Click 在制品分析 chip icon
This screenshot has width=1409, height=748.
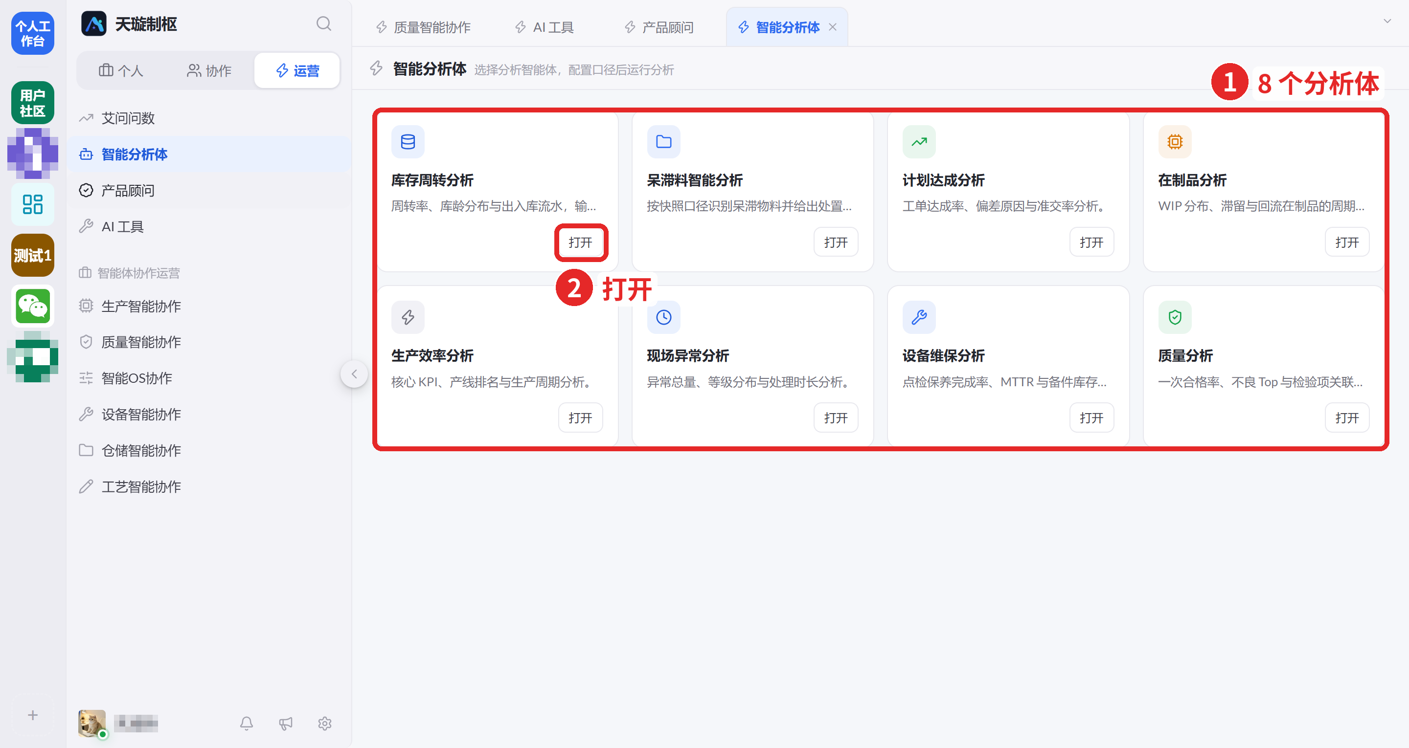coord(1175,142)
